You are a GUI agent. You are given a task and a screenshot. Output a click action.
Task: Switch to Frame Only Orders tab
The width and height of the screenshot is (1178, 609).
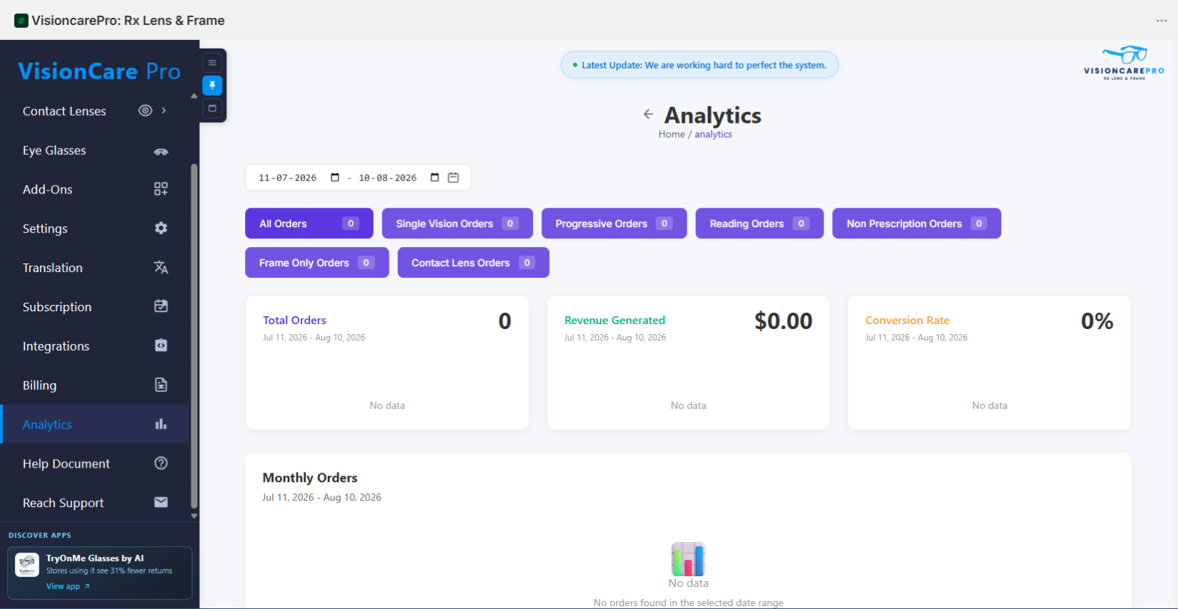pyautogui.click(x=317, y=263)
